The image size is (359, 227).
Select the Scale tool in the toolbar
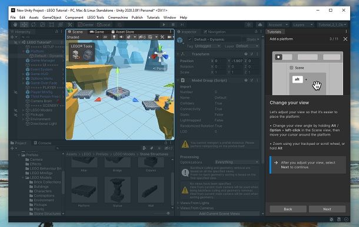click(42, 25)
